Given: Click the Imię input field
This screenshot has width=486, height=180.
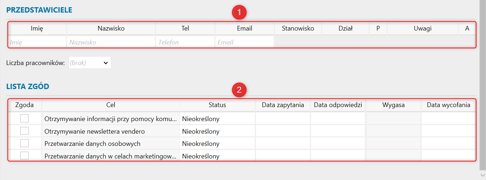Looking at the screenshot, I should click(37, 42).
